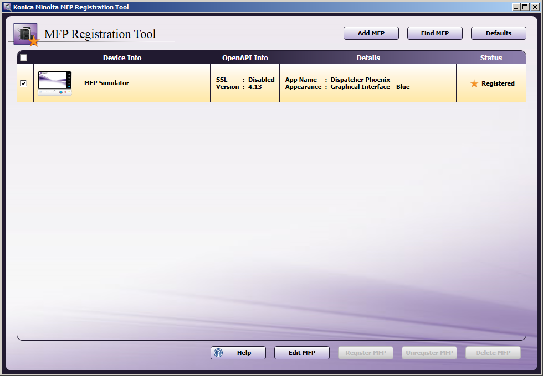This screenshot has height=376, width=543.
Task: Click the Find MFP button
Action: pos(434,33)
